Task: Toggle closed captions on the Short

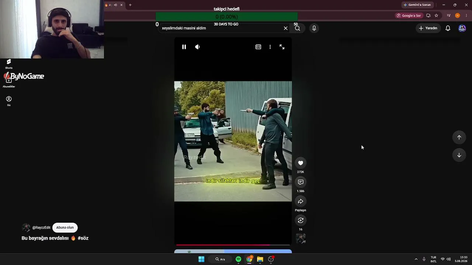Action: click(258, 47)
